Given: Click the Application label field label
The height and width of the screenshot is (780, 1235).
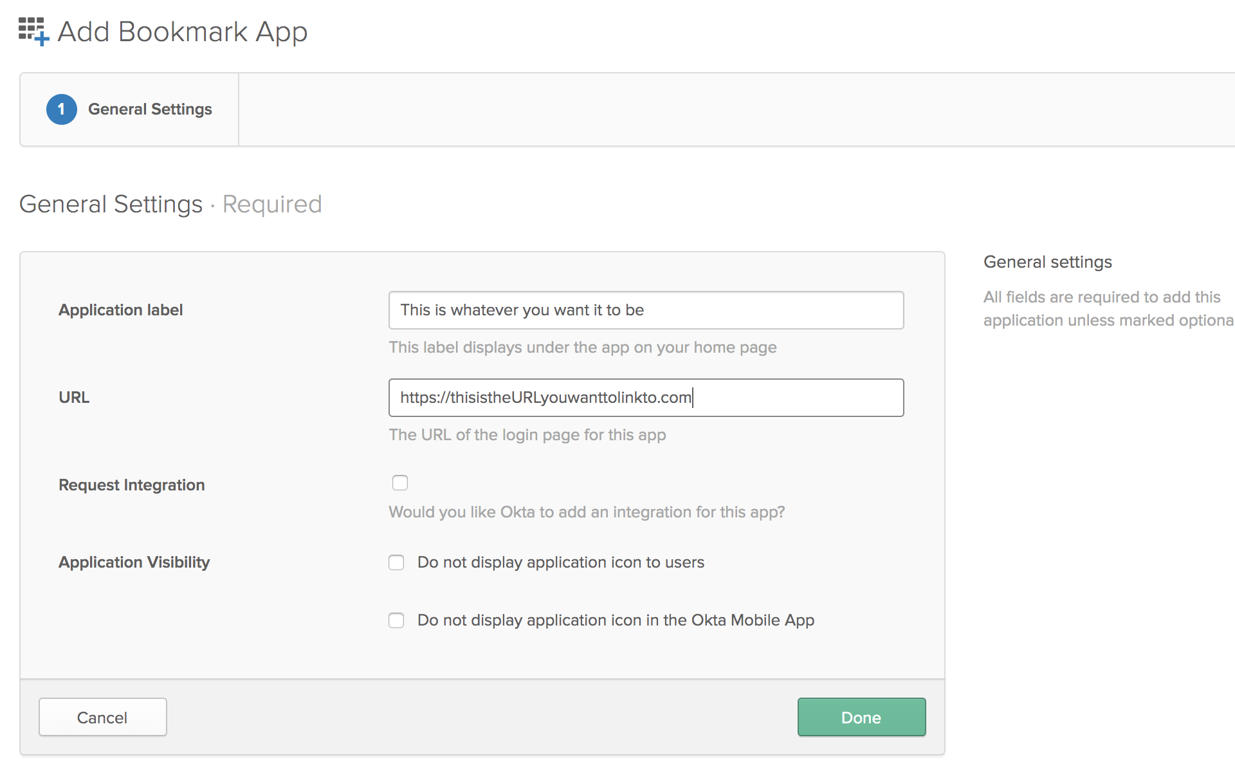Looking at the screenshot, I should click(x=120, y=310).
